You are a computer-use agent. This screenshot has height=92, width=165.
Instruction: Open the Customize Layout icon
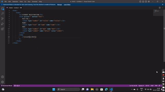[x=149, y=2]
